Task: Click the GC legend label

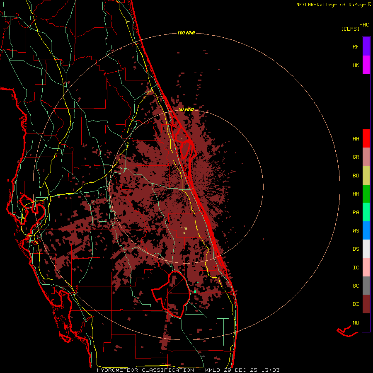Action: click(x=356, y=286)
